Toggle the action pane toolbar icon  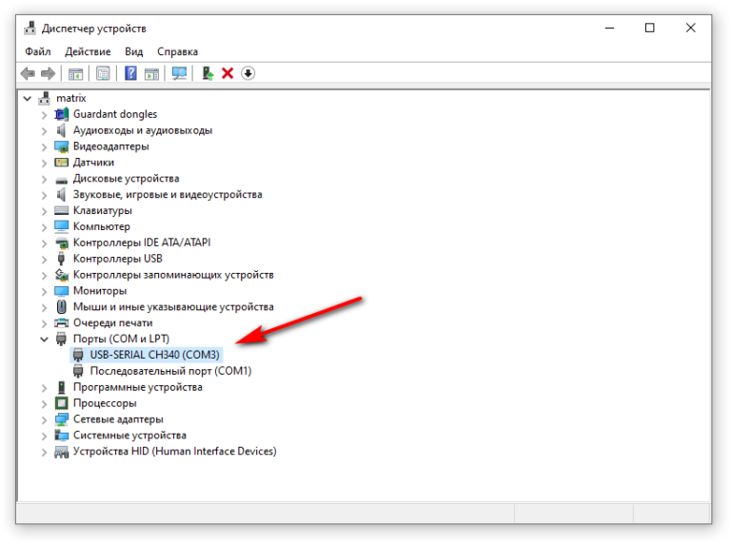[x=151, y=73]
